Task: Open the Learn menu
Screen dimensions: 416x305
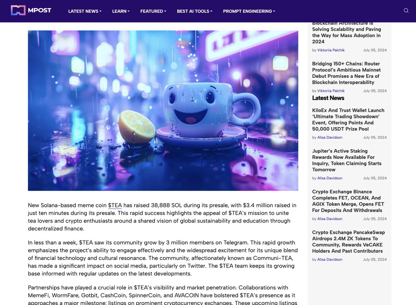Action: (x=121, y=11)
